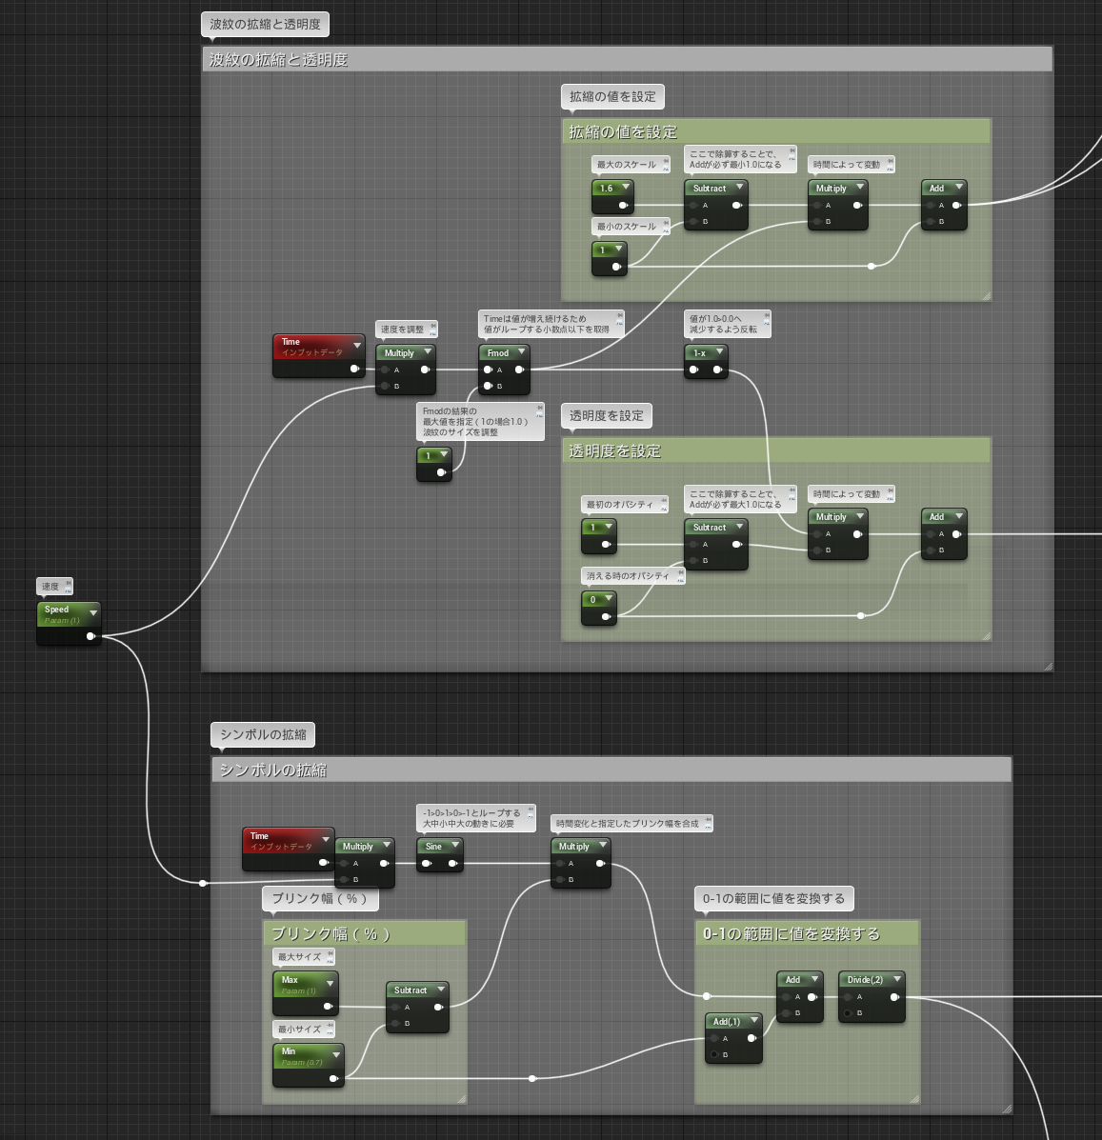Toggle the pin on 時間によって変動 comment bubble

pyautogui.click(x=892, y=159)
